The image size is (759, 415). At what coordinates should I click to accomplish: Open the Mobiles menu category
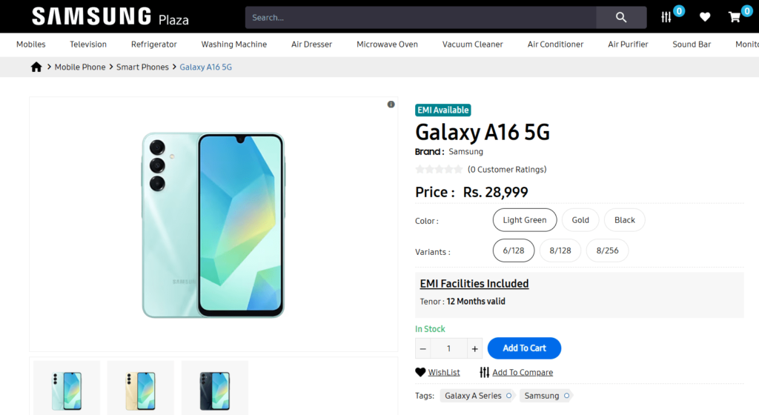tap(31, 44)
